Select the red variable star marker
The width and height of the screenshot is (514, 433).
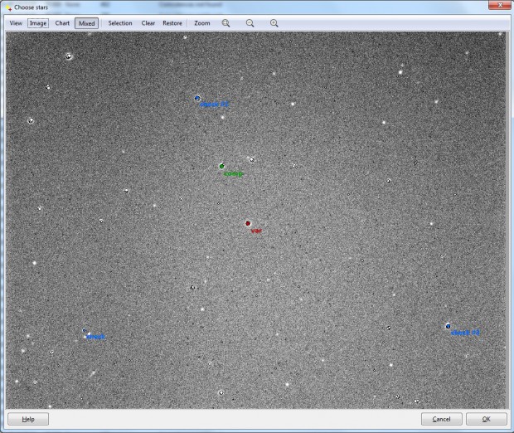[248, 223]
